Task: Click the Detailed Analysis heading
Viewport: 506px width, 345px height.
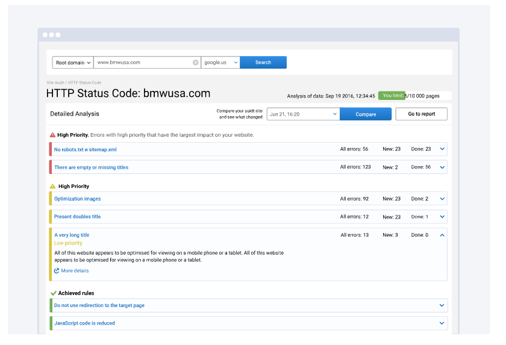Action: [75, 114]
